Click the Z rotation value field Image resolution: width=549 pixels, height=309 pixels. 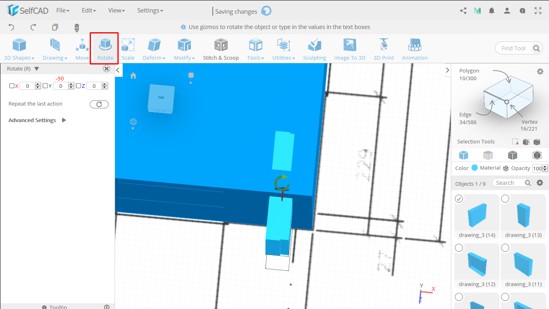click(x=94, y=86)
